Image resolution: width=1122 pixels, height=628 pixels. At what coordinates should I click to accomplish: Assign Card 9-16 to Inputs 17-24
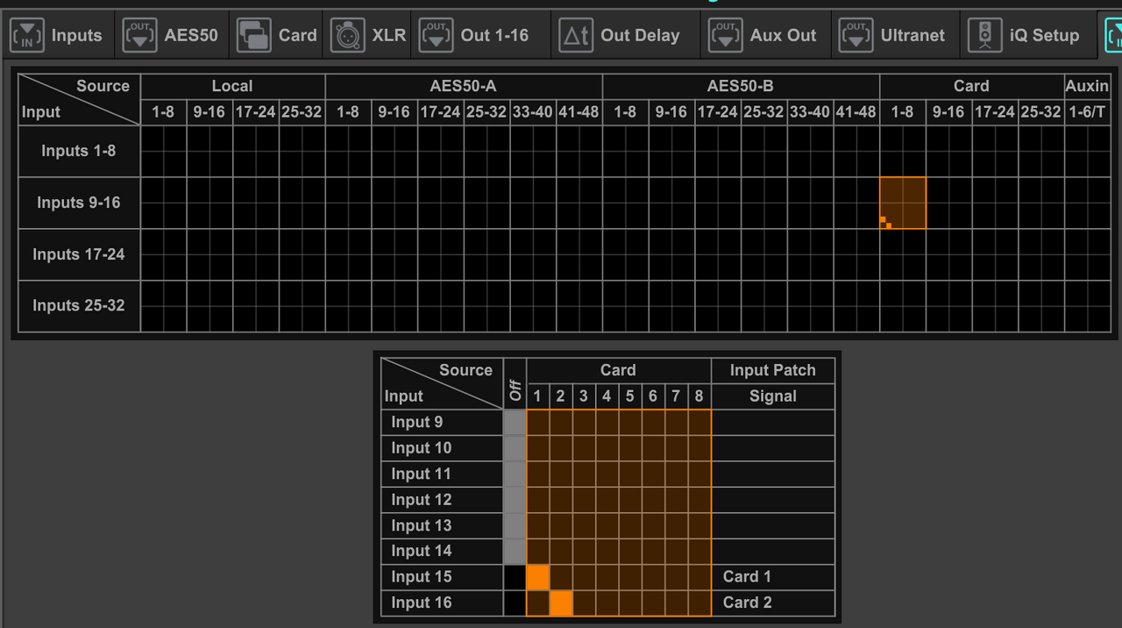(949, 254)
